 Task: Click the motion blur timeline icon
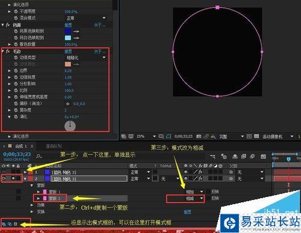click(x=252, y=156)
